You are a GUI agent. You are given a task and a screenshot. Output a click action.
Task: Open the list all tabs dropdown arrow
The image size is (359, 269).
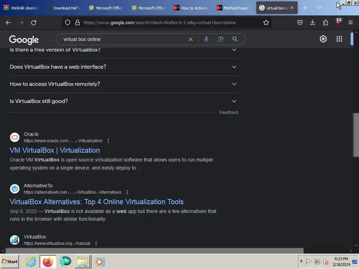tap(319, 8)
